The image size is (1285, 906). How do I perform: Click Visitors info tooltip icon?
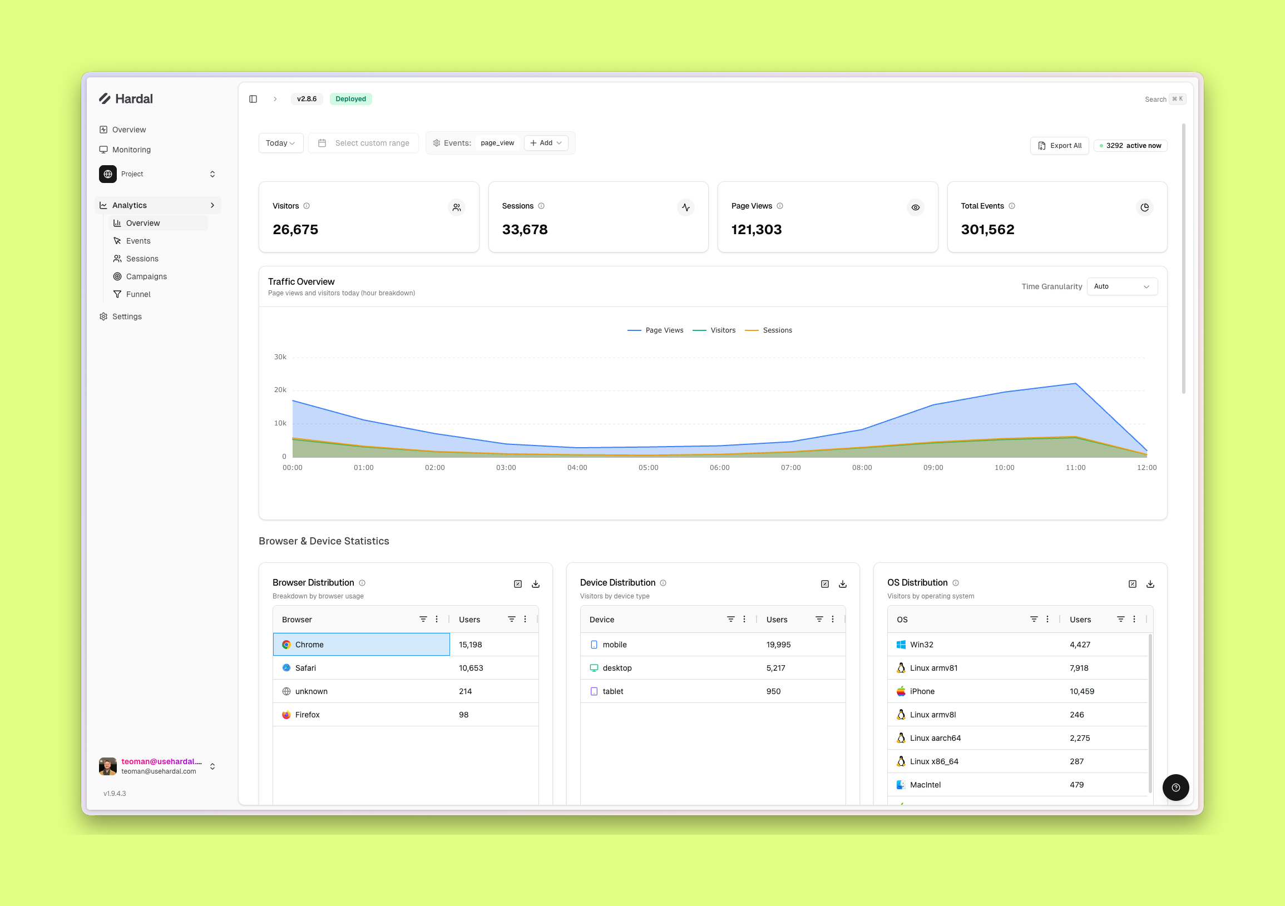pyautogui.click(x=307, y=206)
